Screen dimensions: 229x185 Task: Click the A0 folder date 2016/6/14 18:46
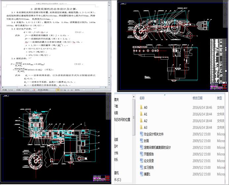202,108
